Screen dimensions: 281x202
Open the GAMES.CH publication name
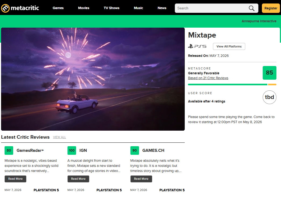153,150
